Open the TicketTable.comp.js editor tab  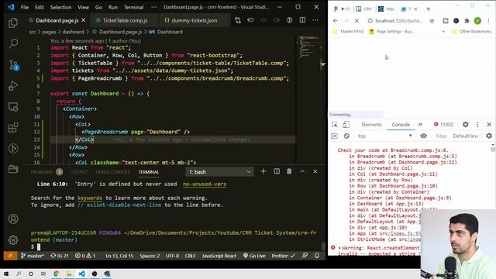click(x=125, y=21)
